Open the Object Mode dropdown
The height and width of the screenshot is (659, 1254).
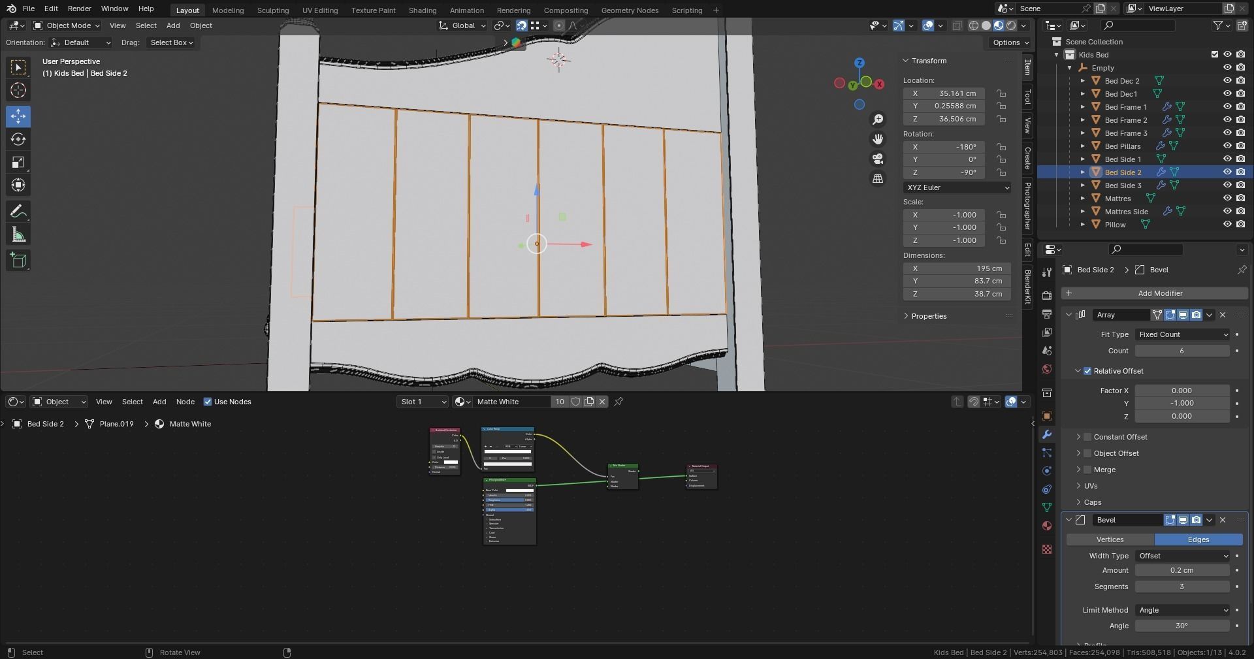click(x=67, y=25)
